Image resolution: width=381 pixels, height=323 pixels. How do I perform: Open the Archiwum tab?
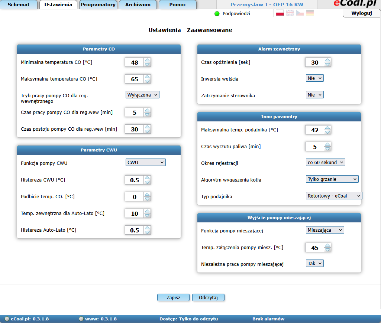click(x=138, y=5)
